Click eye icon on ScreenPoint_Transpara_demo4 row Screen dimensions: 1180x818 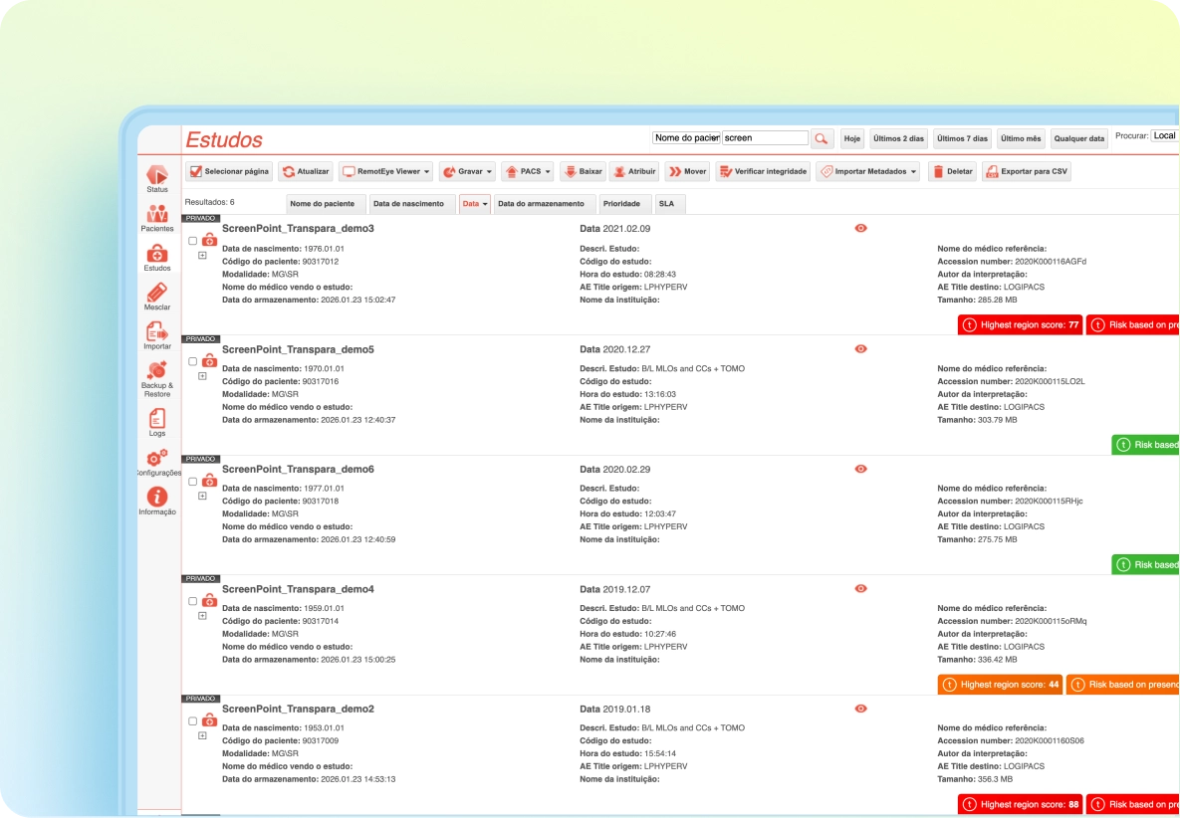861,589
